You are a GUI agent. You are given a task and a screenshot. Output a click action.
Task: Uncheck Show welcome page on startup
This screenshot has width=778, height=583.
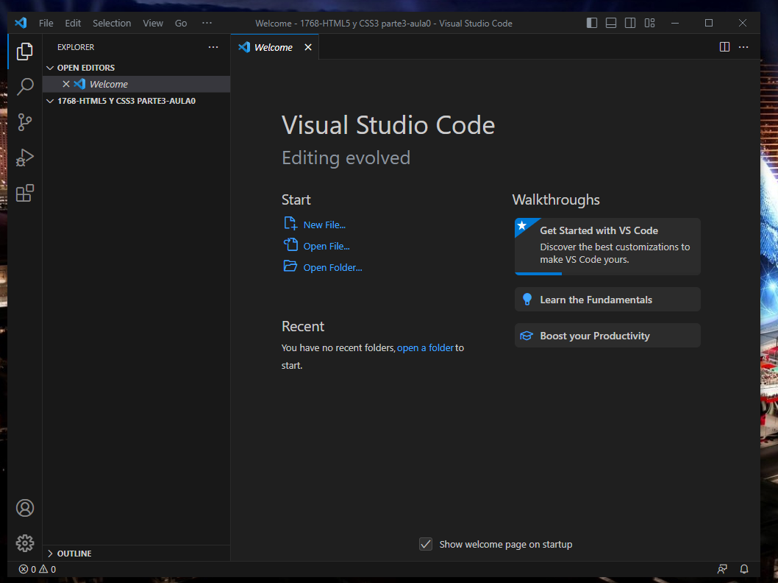tap(426, 544)
